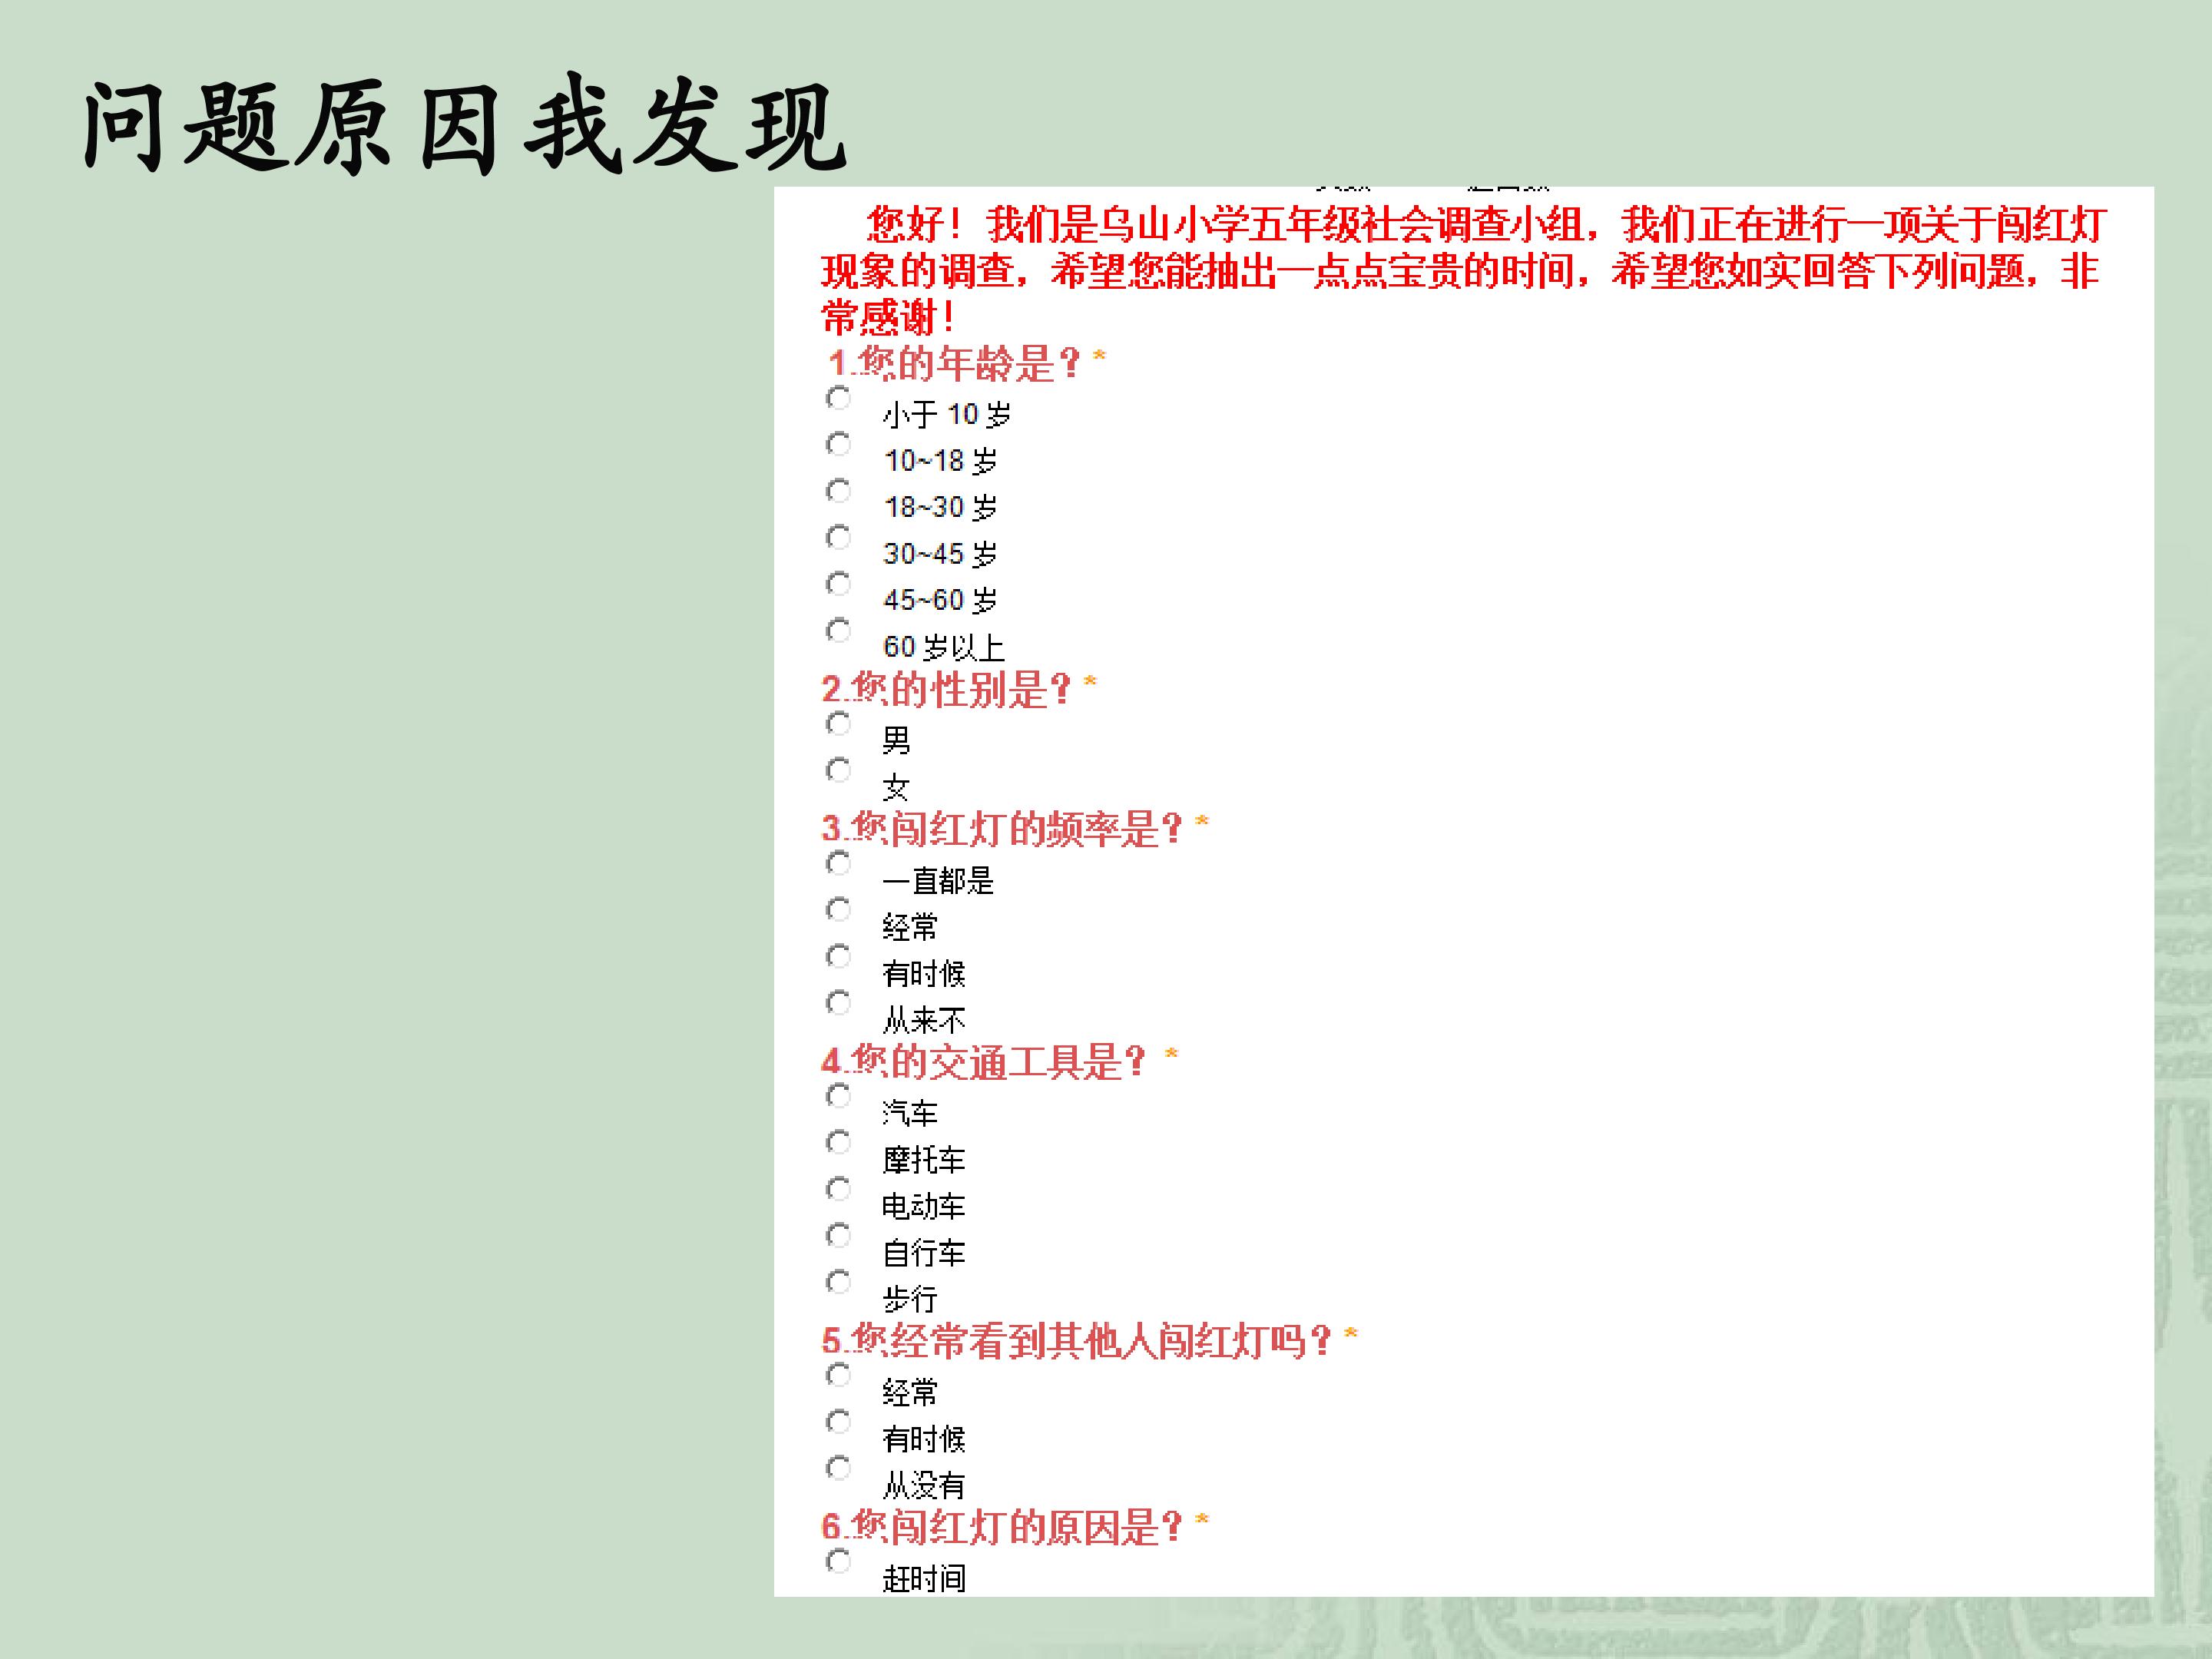2212x1659 pixels.
Task: Select age option 10~18岁
Action: point(838,444)
